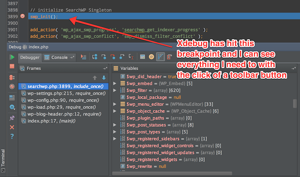Viewport: 300px width, 177px height.
Task: Stop the debug session with the red square
Action: [12, 66]
